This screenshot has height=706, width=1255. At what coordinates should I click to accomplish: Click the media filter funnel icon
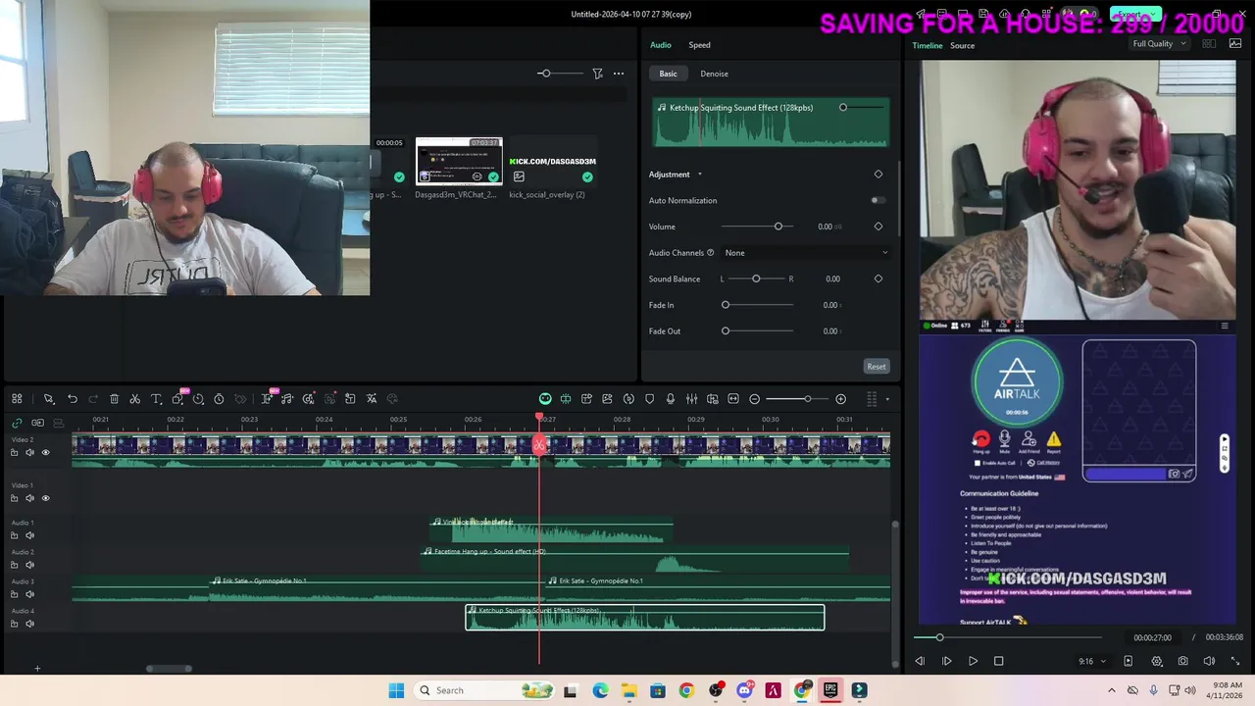(597, 74)
